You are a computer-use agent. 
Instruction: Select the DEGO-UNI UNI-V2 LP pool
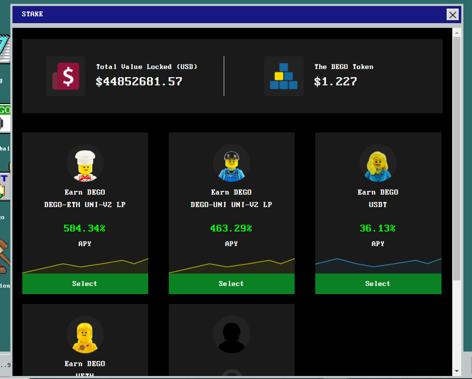click(x=231, y=284)
